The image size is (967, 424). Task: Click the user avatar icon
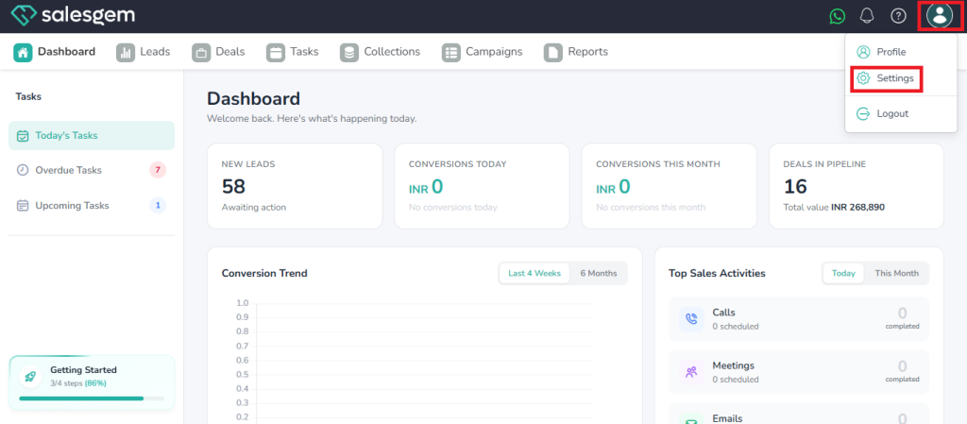pos(940,16)
